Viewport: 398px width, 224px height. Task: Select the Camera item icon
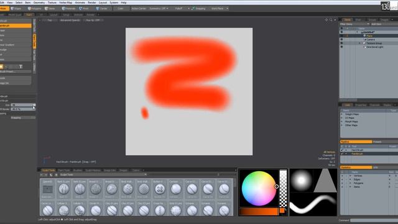pyautogui.click(x=365, y=40)
